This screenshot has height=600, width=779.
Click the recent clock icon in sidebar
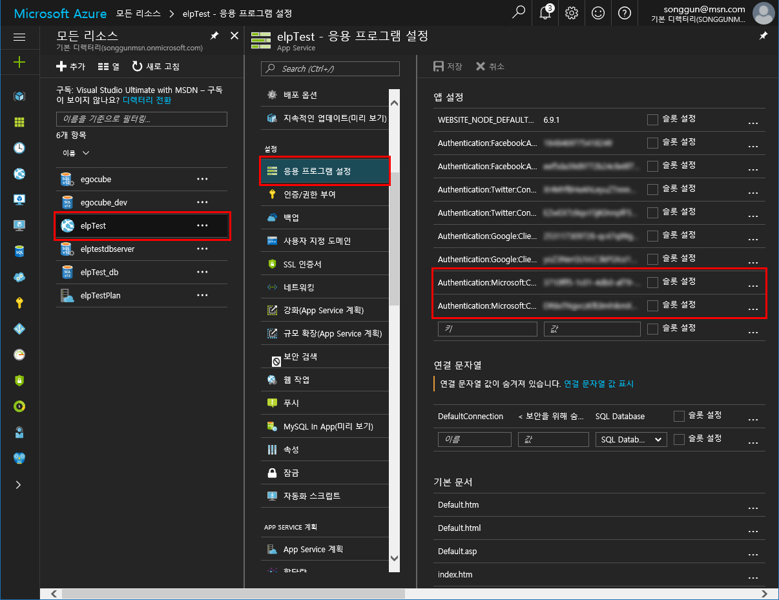click(19, 148)
